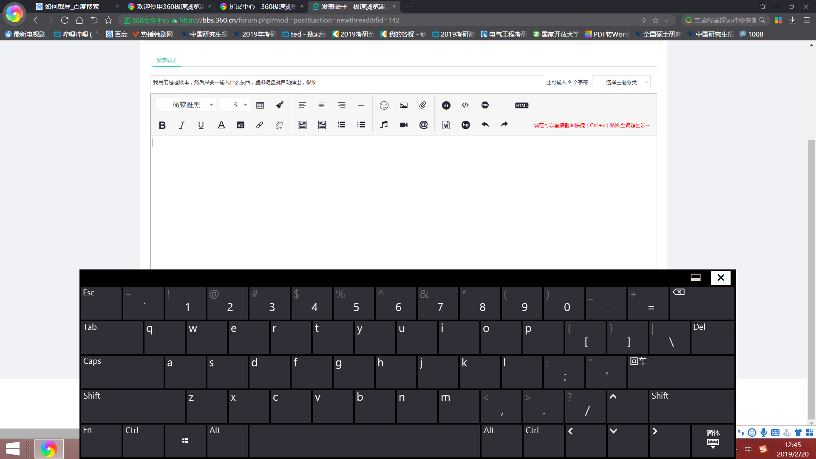
Task: Toggle bold formatting
Action: pyautogui.click(x=162, y=125)
